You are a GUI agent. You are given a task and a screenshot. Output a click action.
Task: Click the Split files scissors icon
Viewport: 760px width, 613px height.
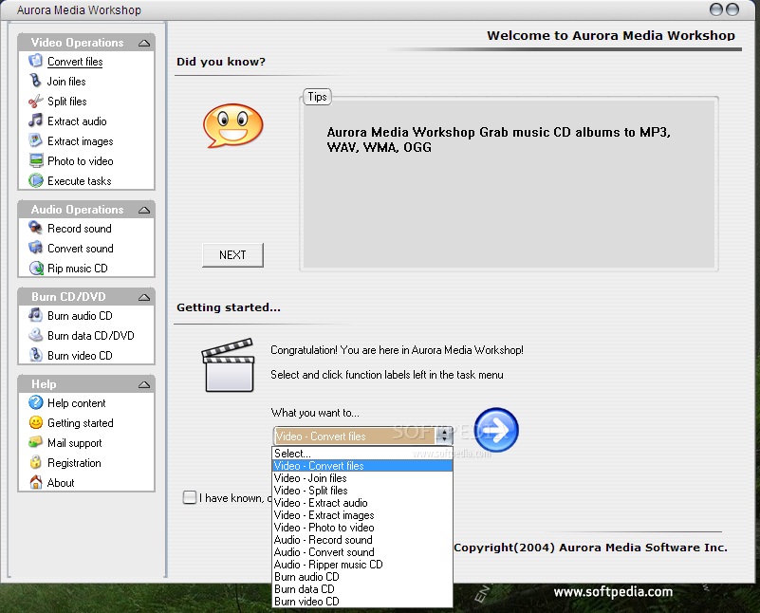pyautogui.click(x=35, y=101)
